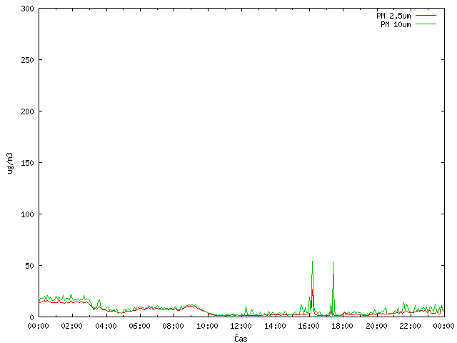
Task: Click the green PM 10um legend line sample
Action: click(x=426, y=24)
